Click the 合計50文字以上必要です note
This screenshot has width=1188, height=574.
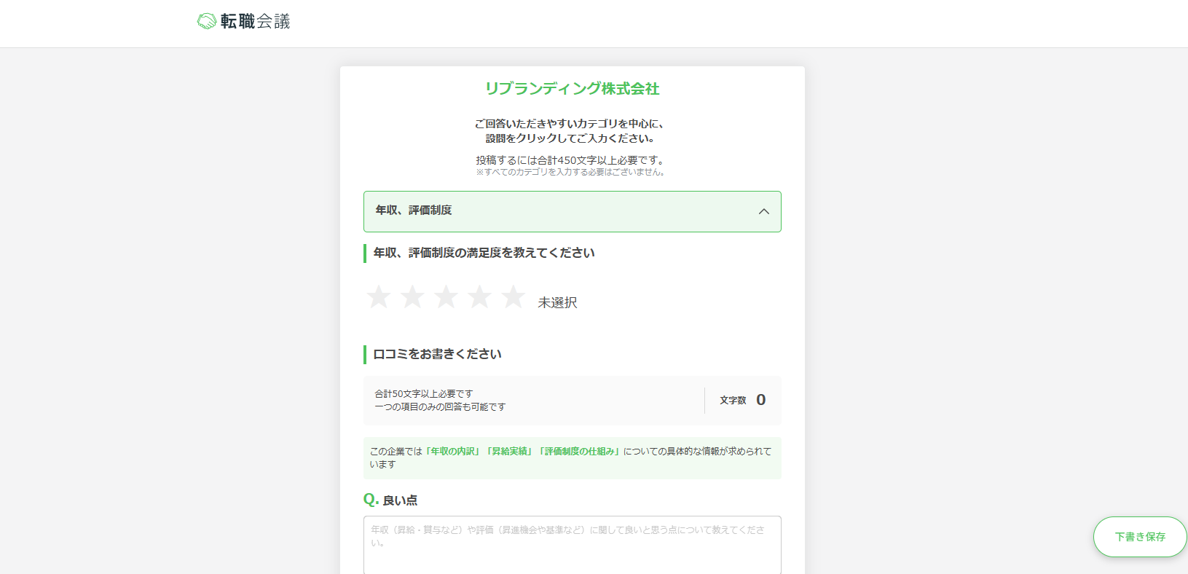tap(424, 394)
